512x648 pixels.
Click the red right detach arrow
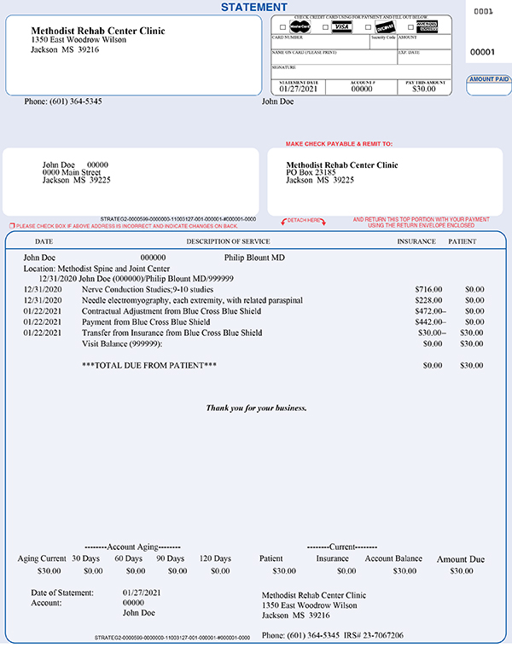[x=323, y=222]
